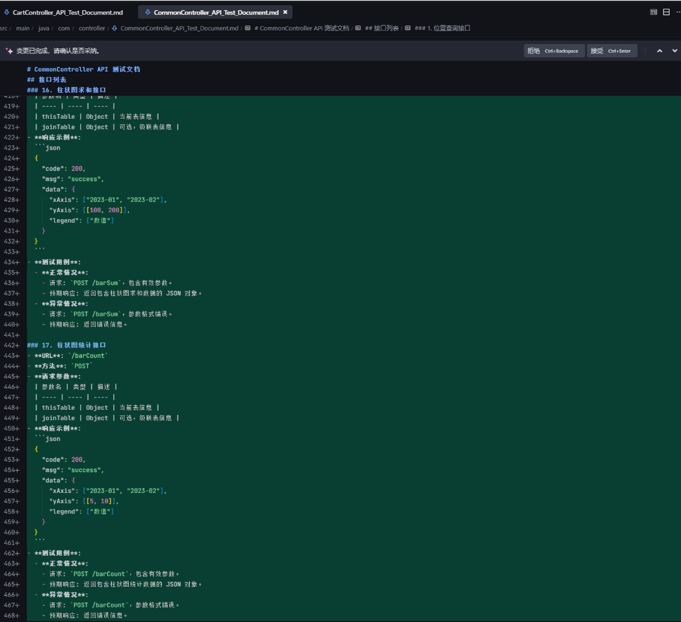
Task: Click the expected-response text on line 465
Action: click(126, 585)
